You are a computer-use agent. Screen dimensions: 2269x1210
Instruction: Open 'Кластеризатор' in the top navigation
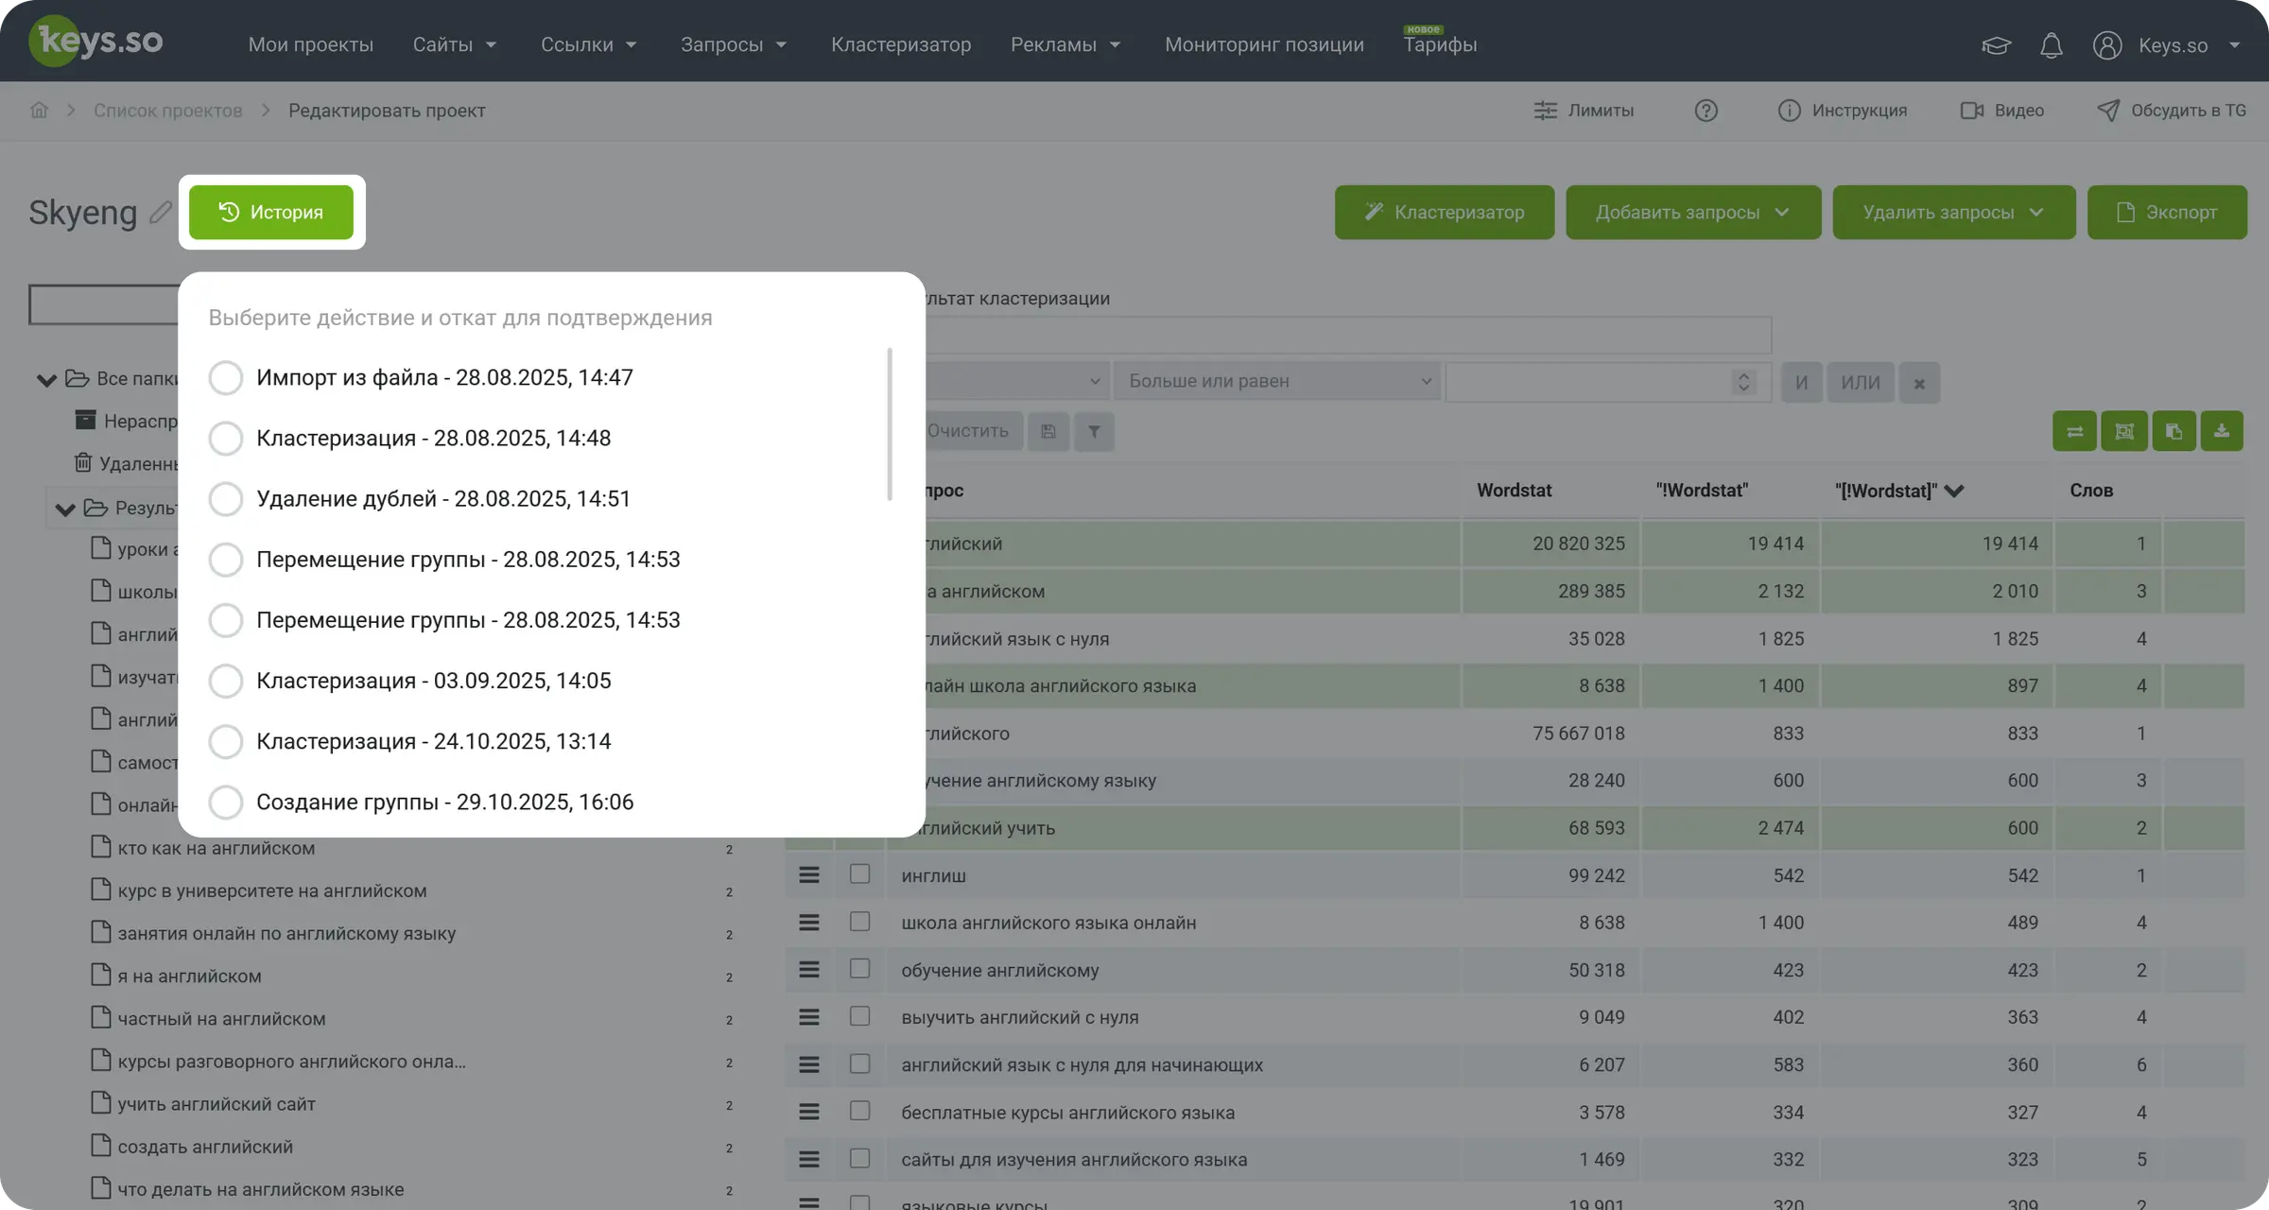pos(901,45)
